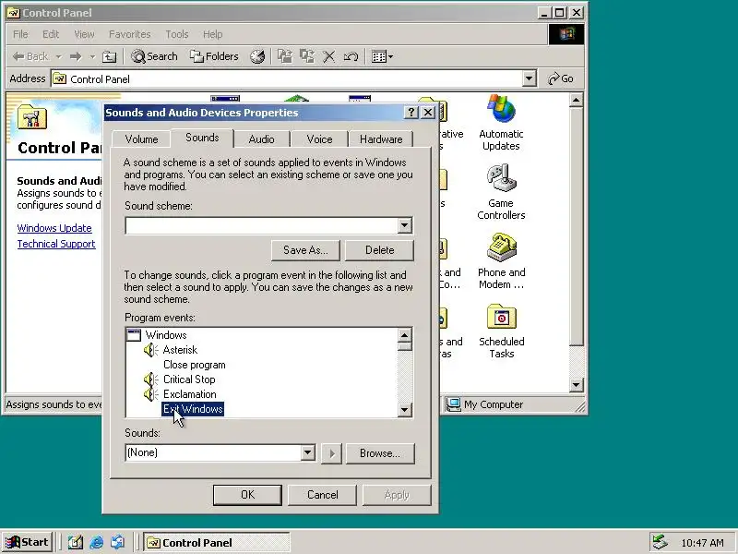Select Asterisk in Program events
This screenshot has height=554, width=738.
(x=180, y=350)
